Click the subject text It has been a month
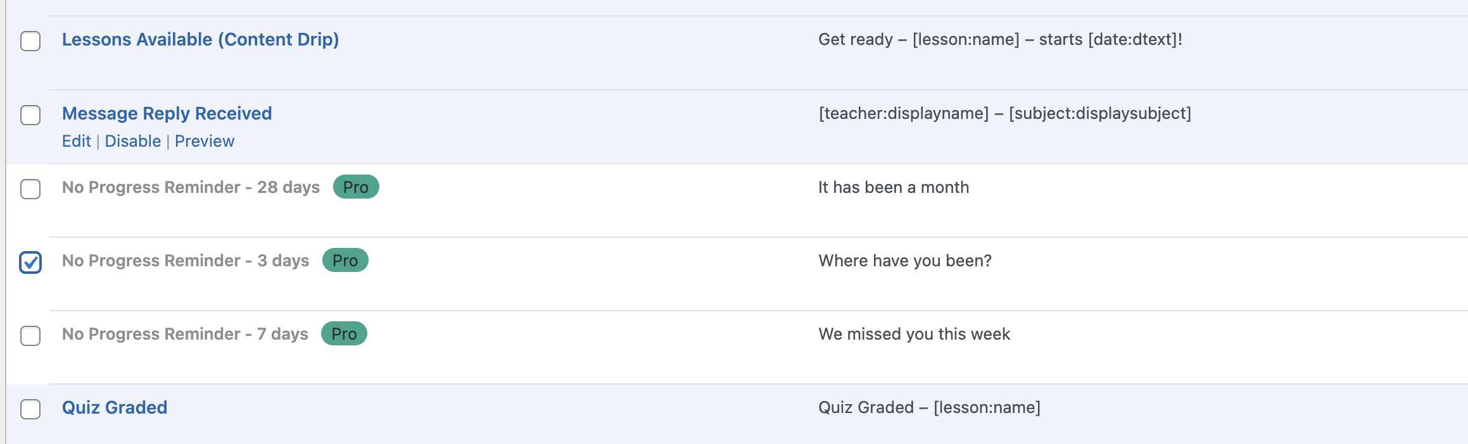 894,187
